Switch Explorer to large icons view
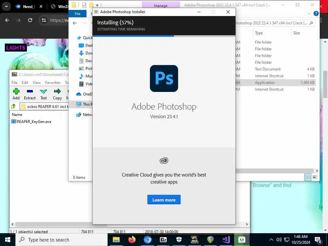Image resolution: width=328 pixels, height=246 pixels. (315, 177)
